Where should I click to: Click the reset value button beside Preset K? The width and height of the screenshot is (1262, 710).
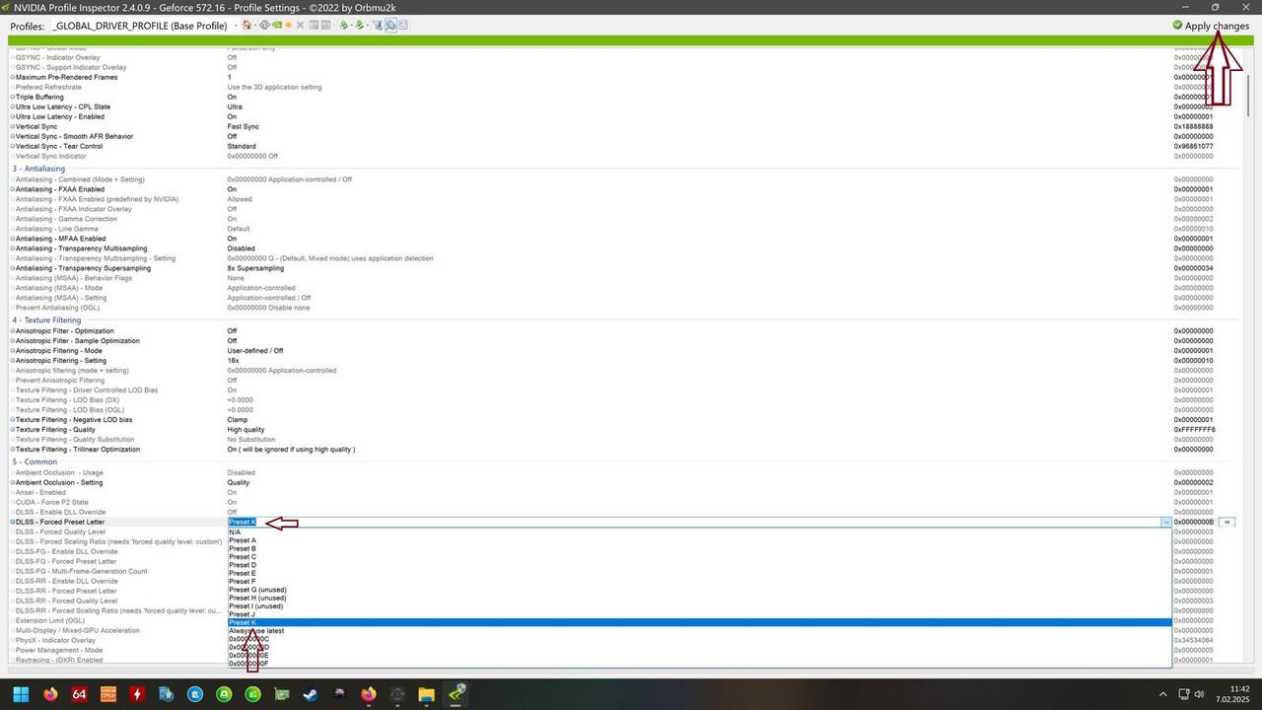click(1227, 522)
